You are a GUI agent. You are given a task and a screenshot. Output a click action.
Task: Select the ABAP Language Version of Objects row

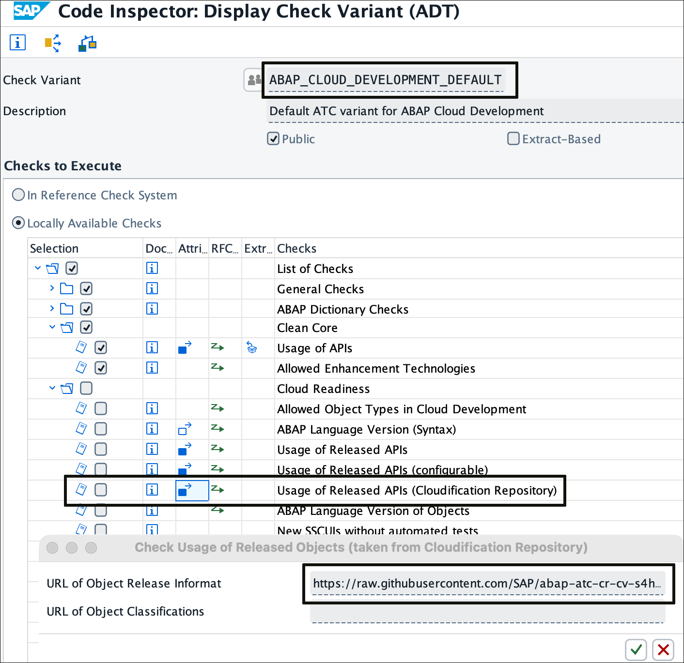pyautogui.click(x=373, y=511)
